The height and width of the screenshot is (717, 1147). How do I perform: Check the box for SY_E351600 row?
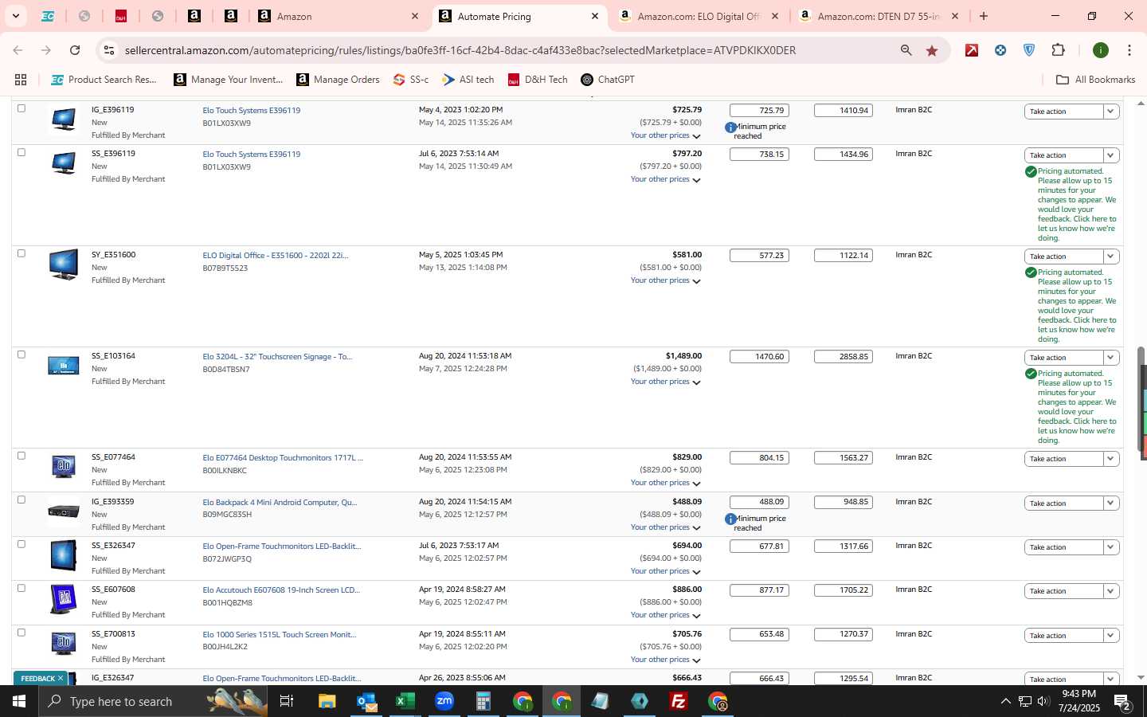(22, 253)
